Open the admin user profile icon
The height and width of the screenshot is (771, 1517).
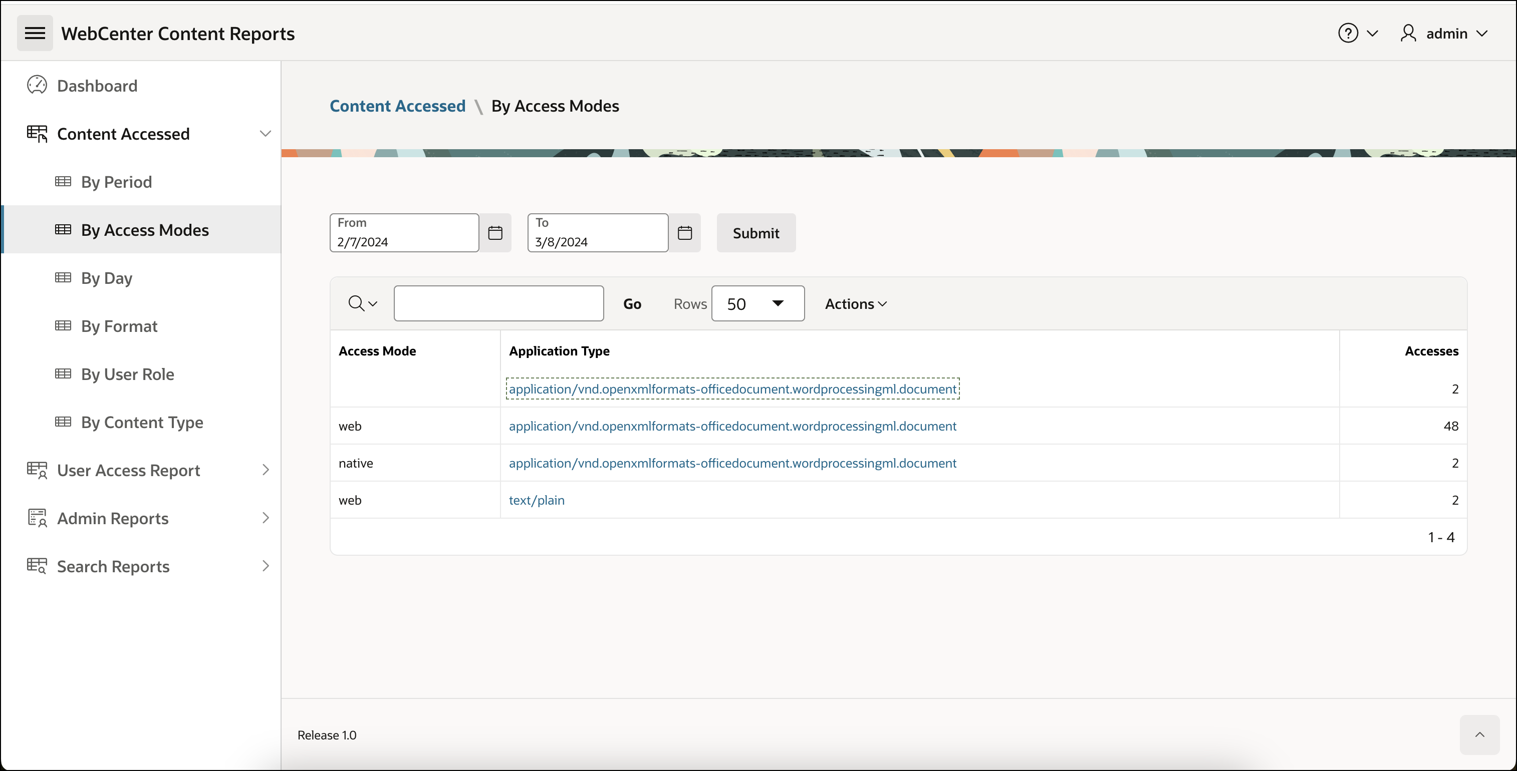click(1408, 33)
